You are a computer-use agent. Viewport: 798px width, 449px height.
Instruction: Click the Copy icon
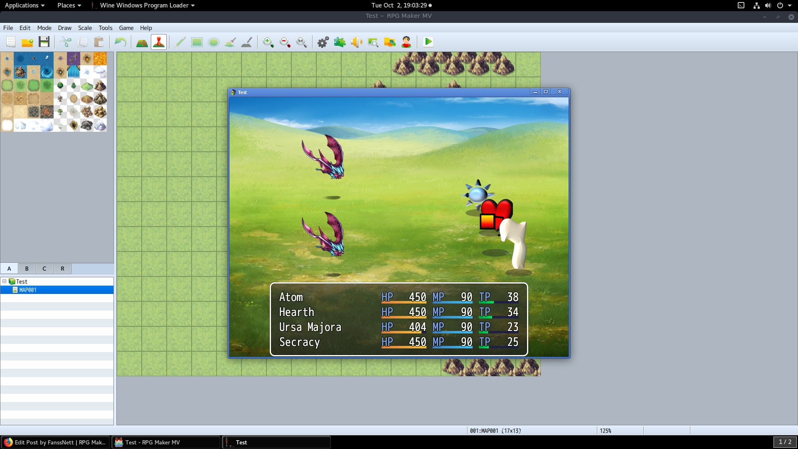pos(82,42)
